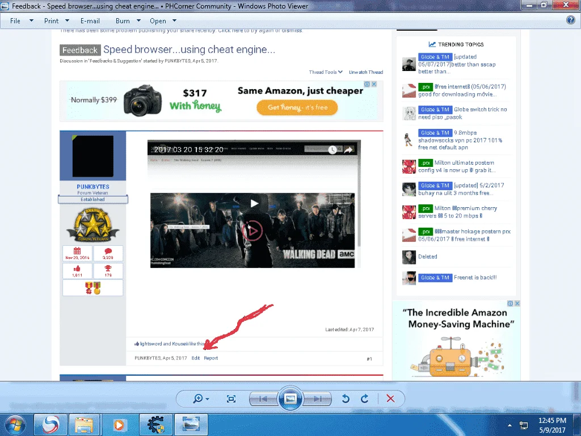
Task: Rotate the photo clockwise
Action: click(x=365, y=399)
